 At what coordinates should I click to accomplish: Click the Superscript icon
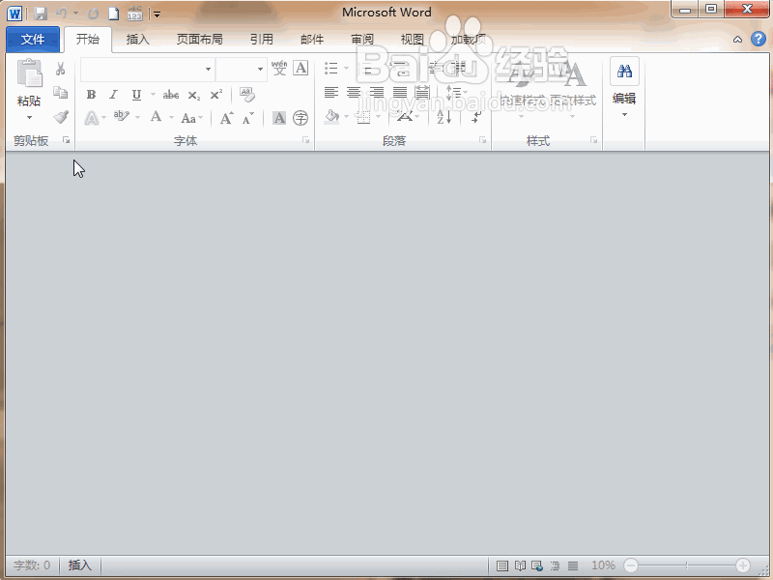coord(216,92)
